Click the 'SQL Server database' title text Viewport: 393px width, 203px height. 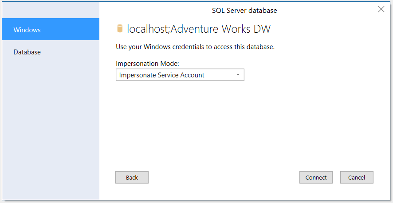click(244, 11)
